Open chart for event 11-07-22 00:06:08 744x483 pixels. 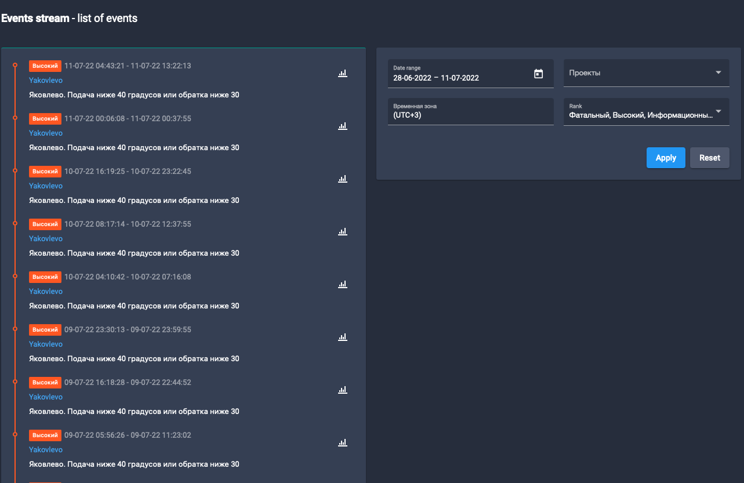[x=342, y=126]
